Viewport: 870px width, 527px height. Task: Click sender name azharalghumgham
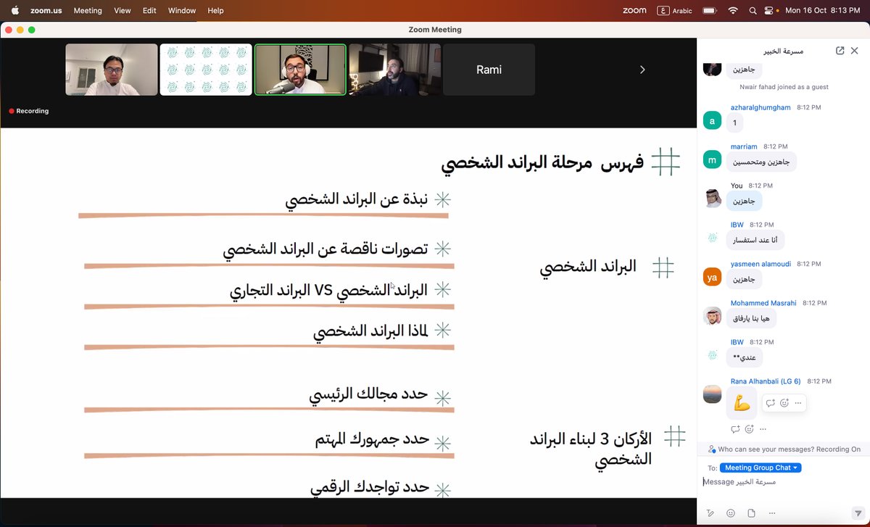coord(761,107)
